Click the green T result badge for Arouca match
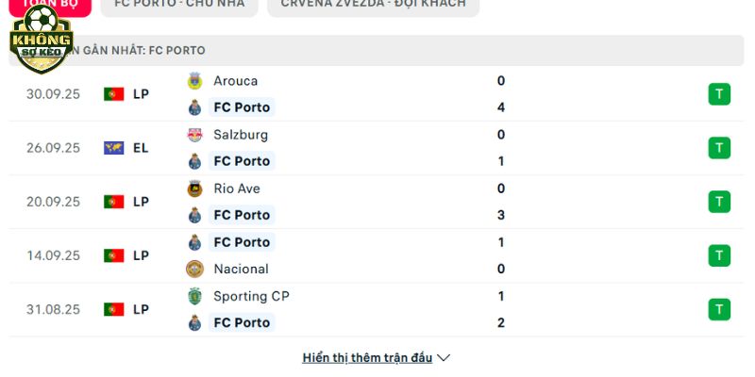The image size is (755, 377). click(x=719, y=94)
